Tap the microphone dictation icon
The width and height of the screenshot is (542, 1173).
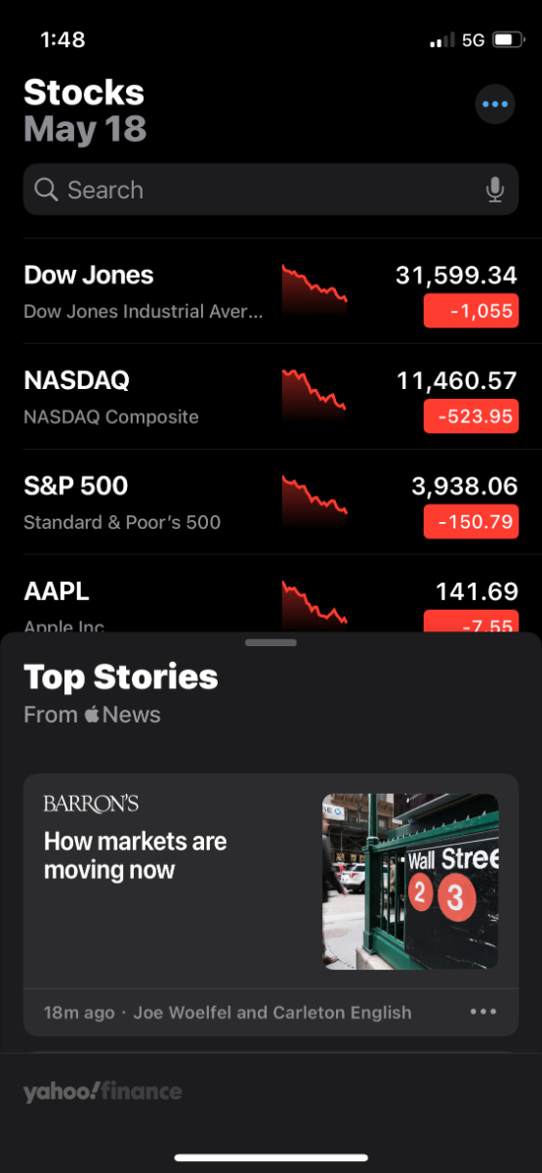pos(495,190)
